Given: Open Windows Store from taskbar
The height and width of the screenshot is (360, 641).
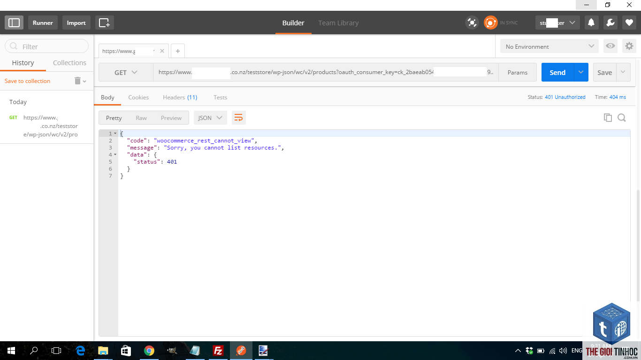Looking at the screenshot, I should point(126,350).
